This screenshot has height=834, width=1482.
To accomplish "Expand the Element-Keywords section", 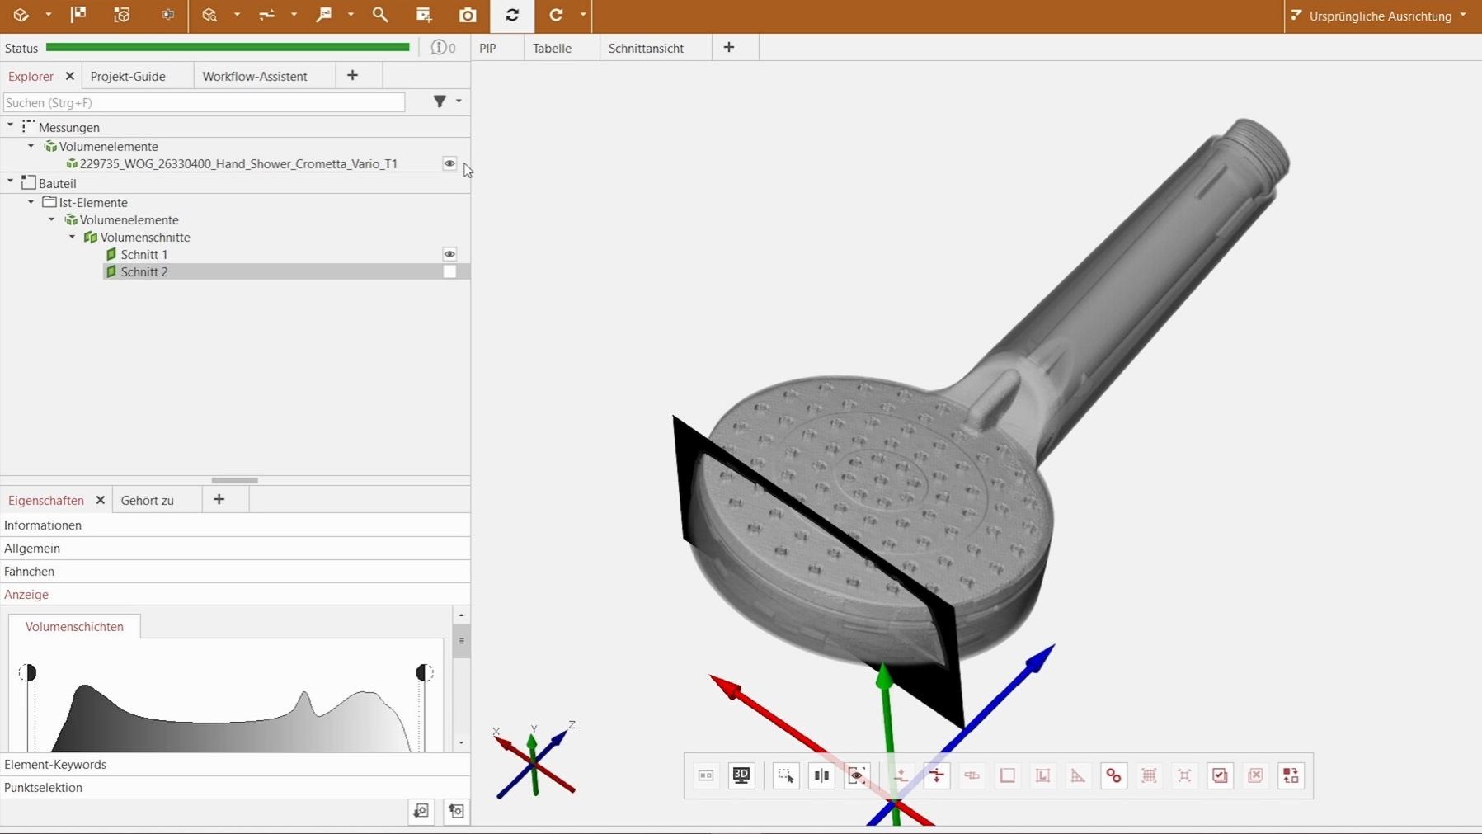I will click(x=235, y=764).
